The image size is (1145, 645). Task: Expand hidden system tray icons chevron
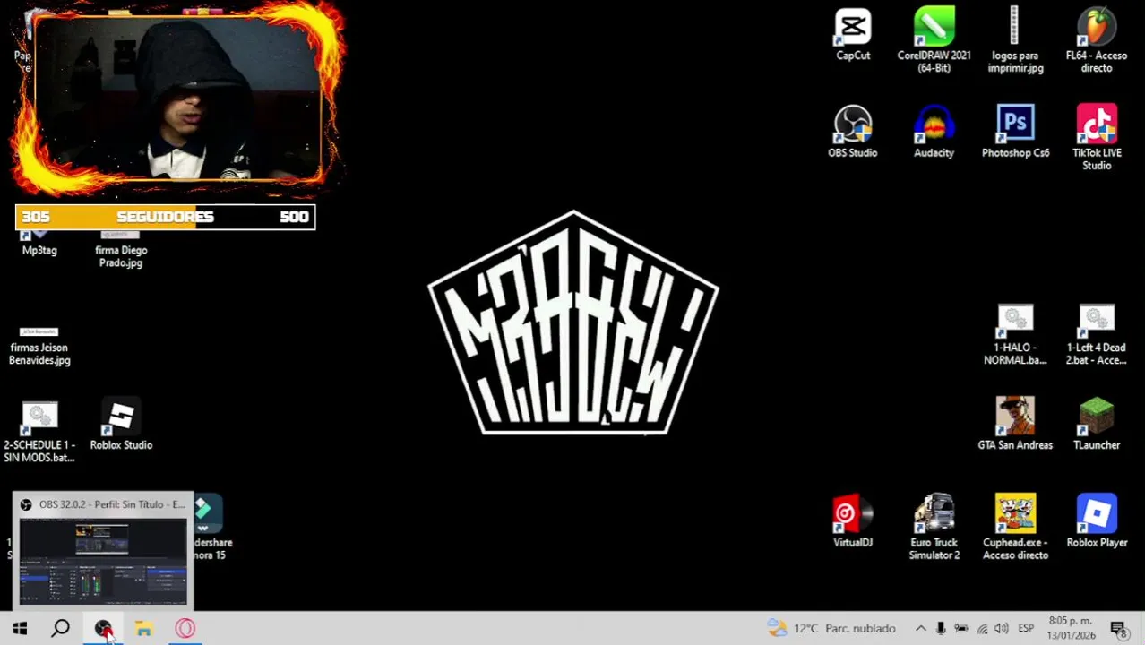(x=920, y=628)
